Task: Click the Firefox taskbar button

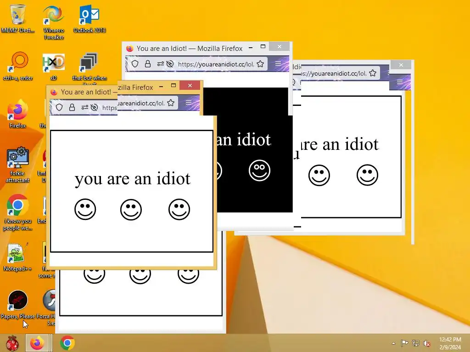Action: (37, 343)
